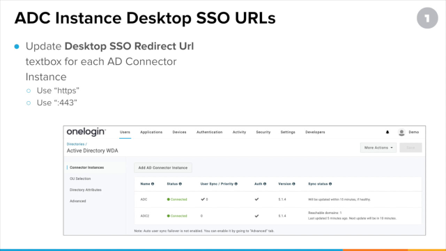Click the Active Directory WDA title
The width and height of the screenshot is (446, 251).
[x=93, y=151]
